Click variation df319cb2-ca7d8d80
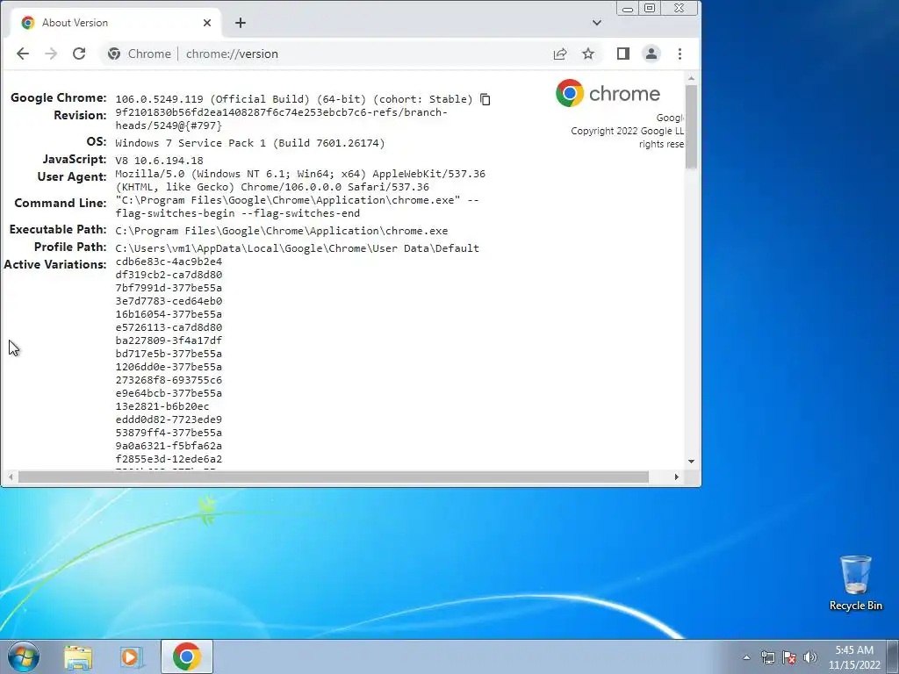This screenshot has height=674, width=899. point(169,275)
